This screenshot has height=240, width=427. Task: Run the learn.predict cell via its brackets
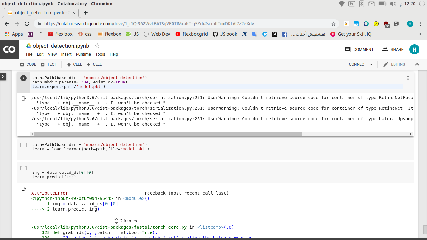click(x=23, y=168)
